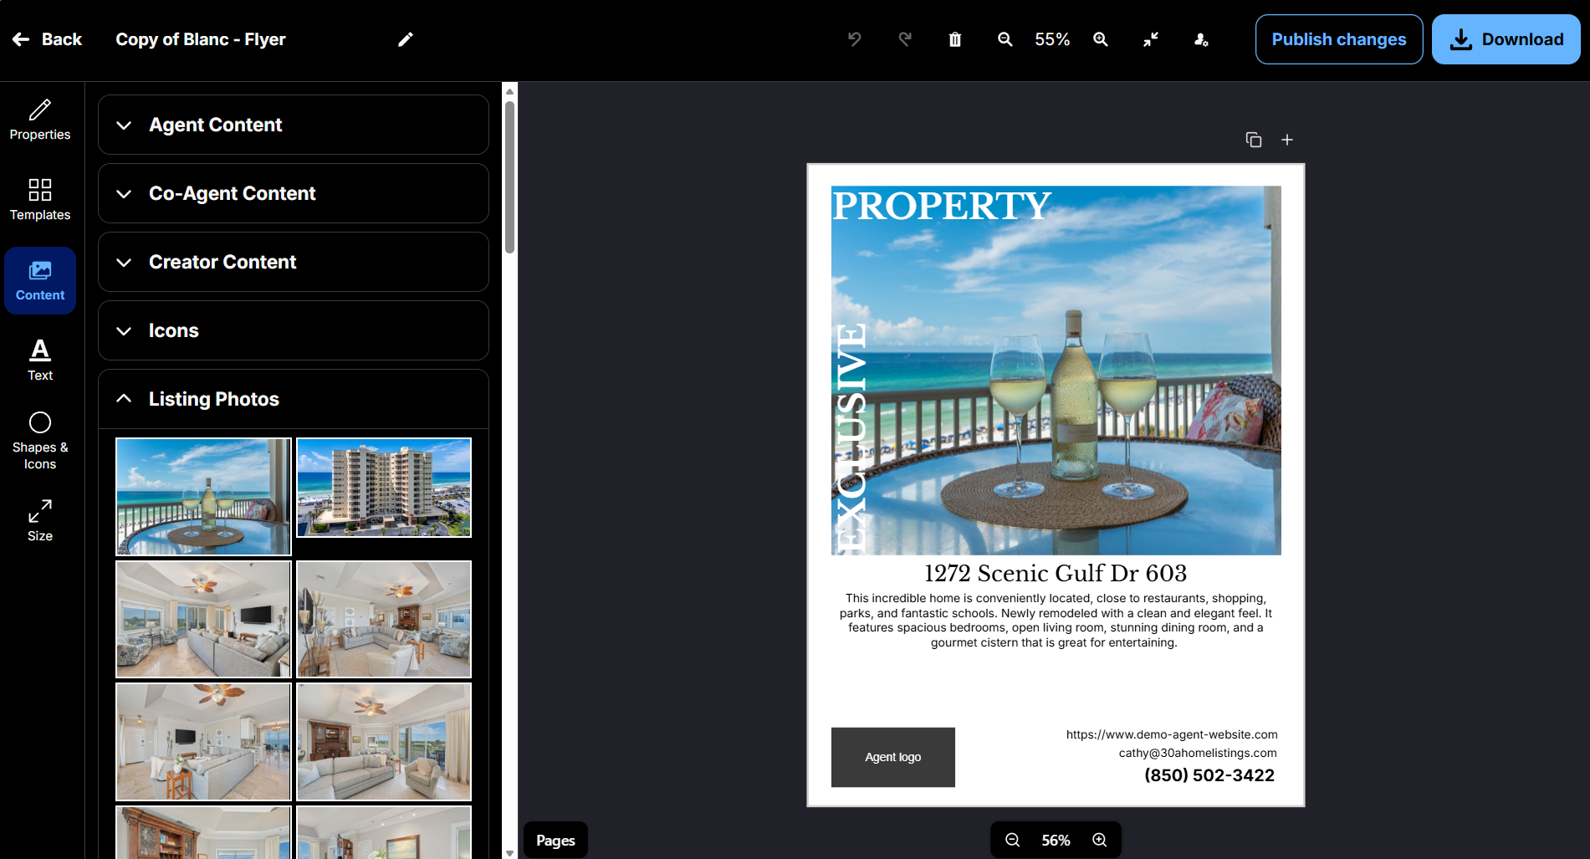The image size is (1590, 859).
Task: Select the Agent logo placeholder on flyer
Action: coord(892,757)
